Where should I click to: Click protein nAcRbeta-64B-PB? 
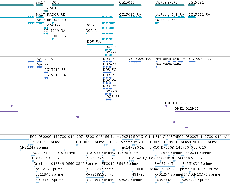[157, 67]
